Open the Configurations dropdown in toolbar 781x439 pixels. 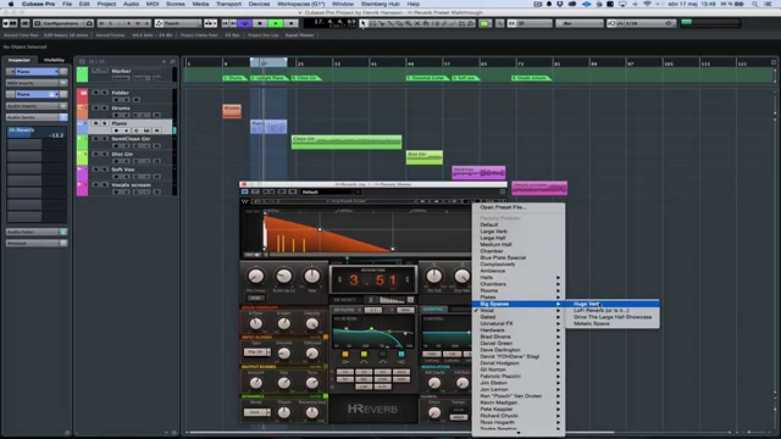63,23
